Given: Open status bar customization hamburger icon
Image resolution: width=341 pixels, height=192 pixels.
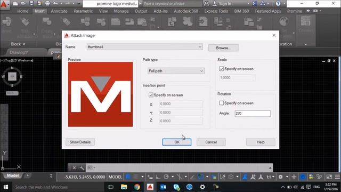Looking at the screenshot, I should tap(337, 177).
